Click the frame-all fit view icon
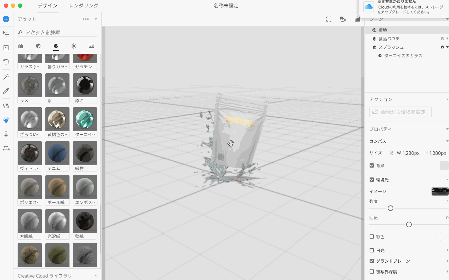The height and width of the screenshot is (280, 449). pyautogui.click(x=329, y=19)
